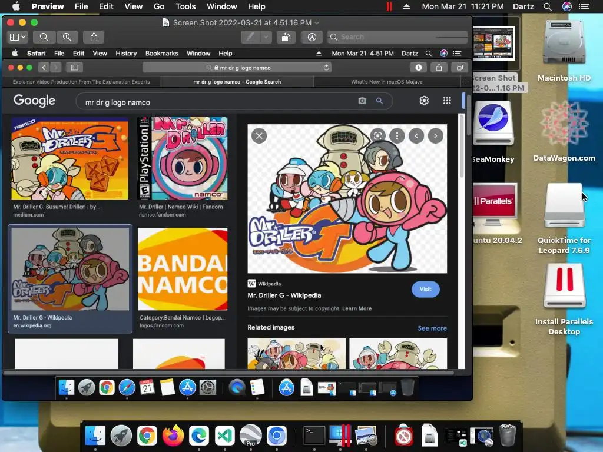Viewport: 603px width, 452px height.
Task: Launch Chromium from the Dock
Action: pos(277,436)
